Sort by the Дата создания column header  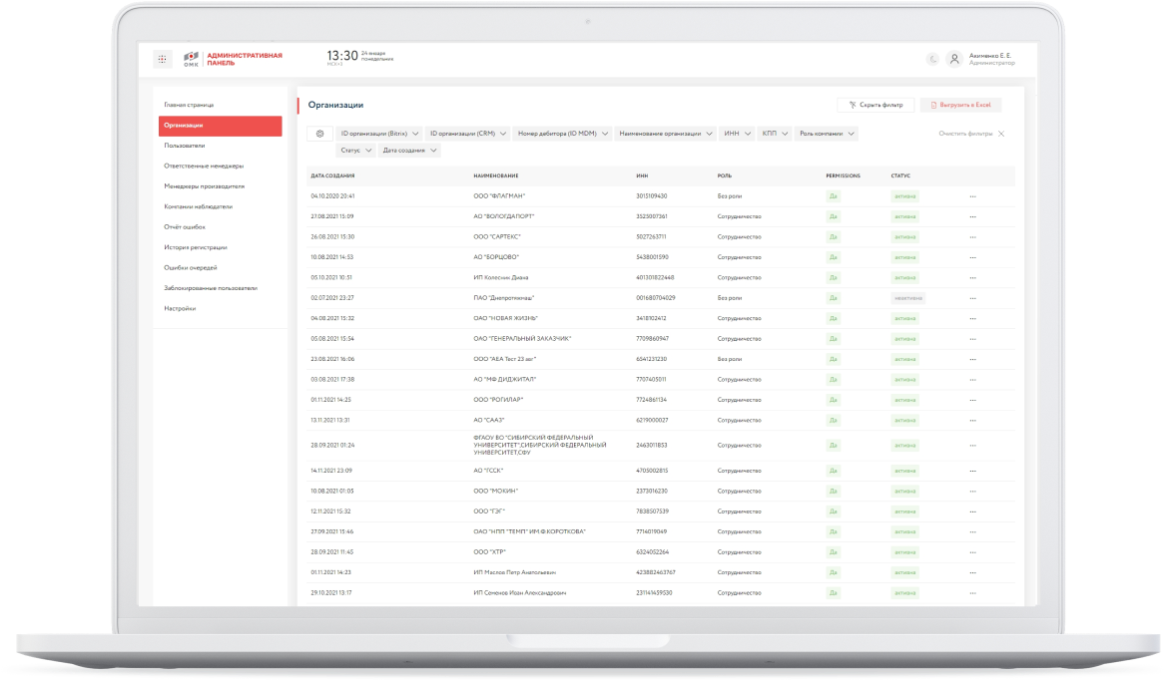[x=332, y=175]
